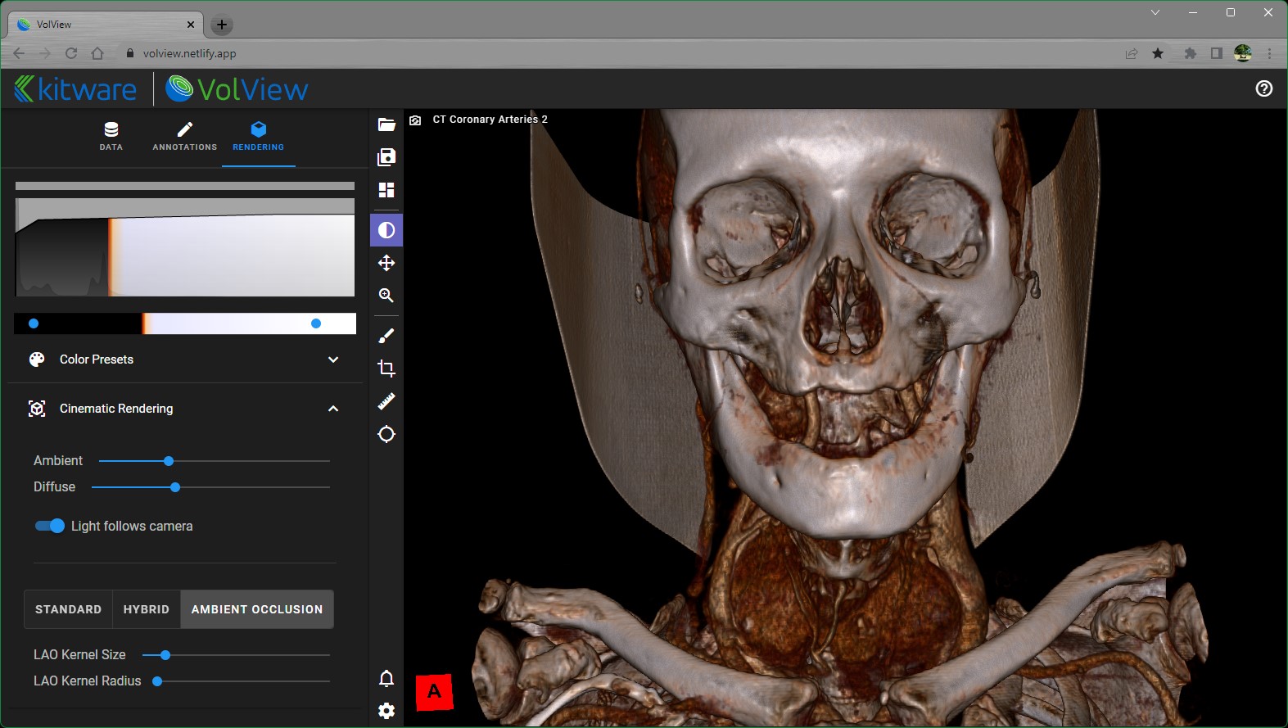Close the VolView browser tab
1288x728 pixels.
pos(191,25)
